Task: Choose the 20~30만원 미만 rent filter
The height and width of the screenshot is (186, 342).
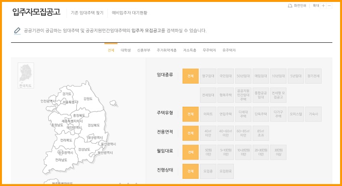Action: (x=261, y=152)
